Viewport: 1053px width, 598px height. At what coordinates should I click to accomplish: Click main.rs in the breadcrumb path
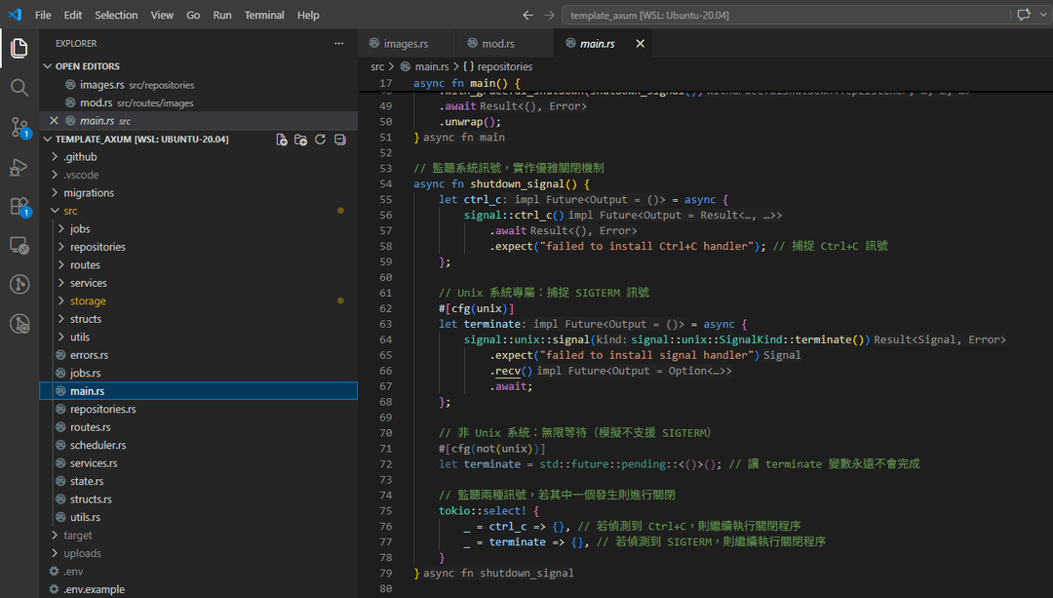click(431, 66)
